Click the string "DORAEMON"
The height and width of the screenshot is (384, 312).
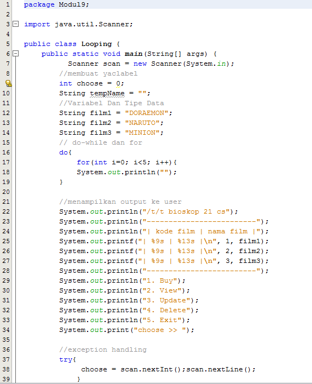tap(147, 113)
